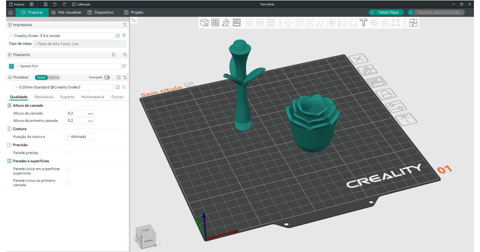Open the Suporte settings tab
Viewport: 480px width, 252px height.
click(x=67, y=97)
